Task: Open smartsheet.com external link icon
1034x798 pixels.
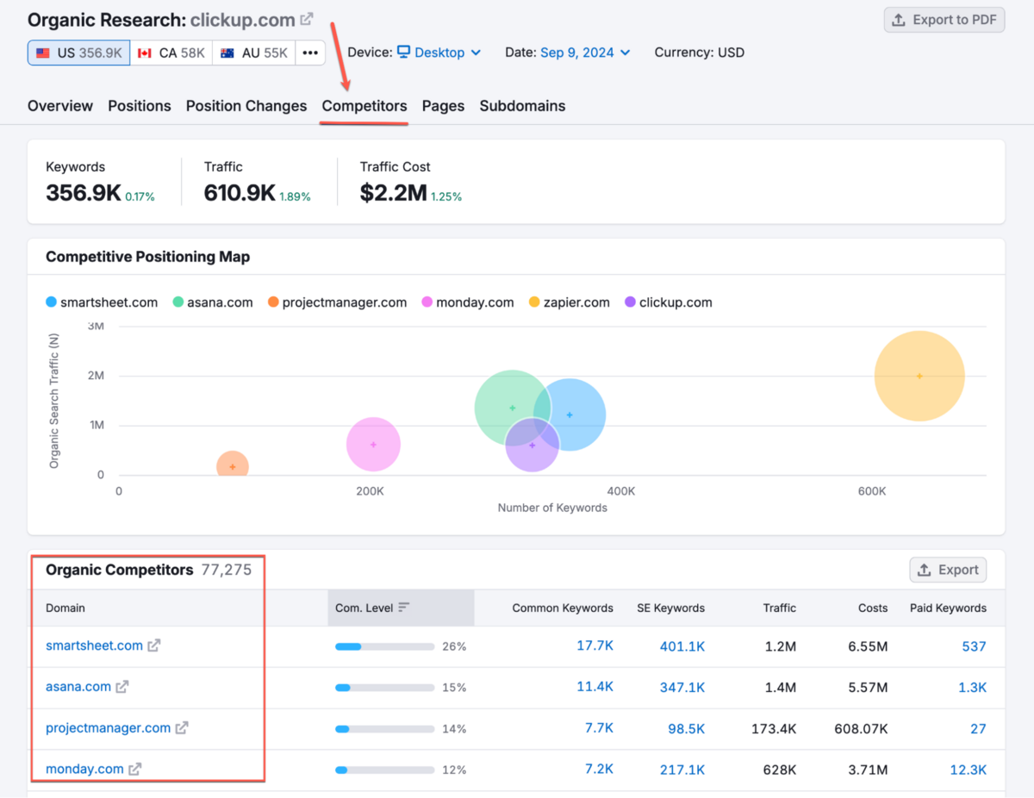Action: 154,645
